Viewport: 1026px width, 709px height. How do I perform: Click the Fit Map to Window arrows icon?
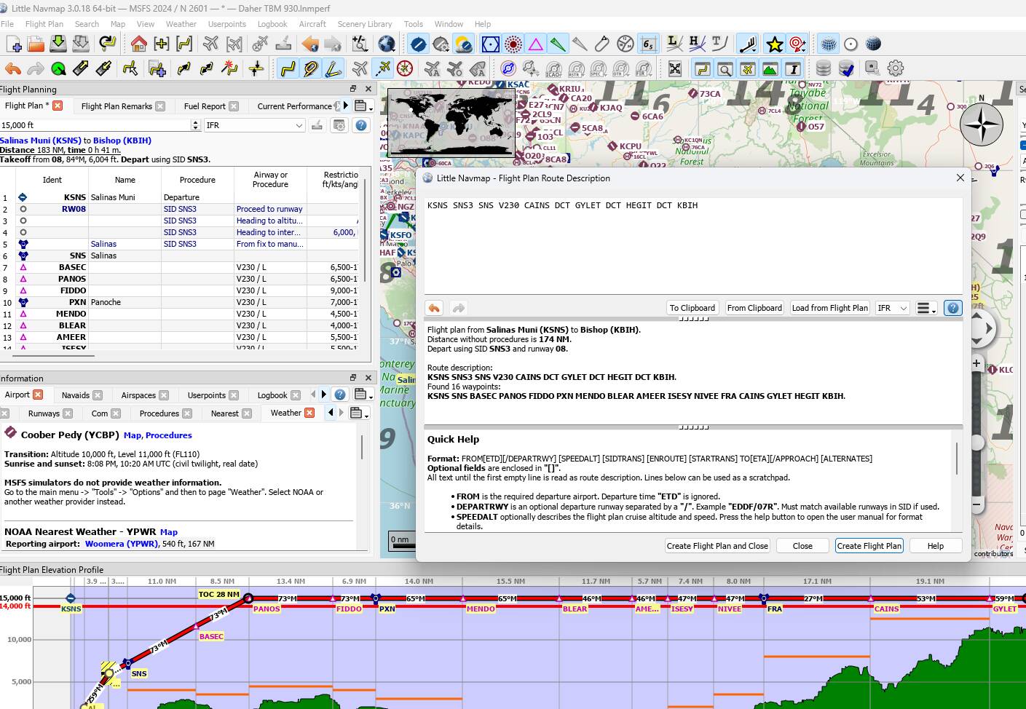(x=675, y=69)
